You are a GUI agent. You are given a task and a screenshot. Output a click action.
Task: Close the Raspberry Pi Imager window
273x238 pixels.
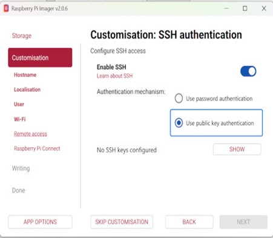pyautogui.click(x=264, y=8)
